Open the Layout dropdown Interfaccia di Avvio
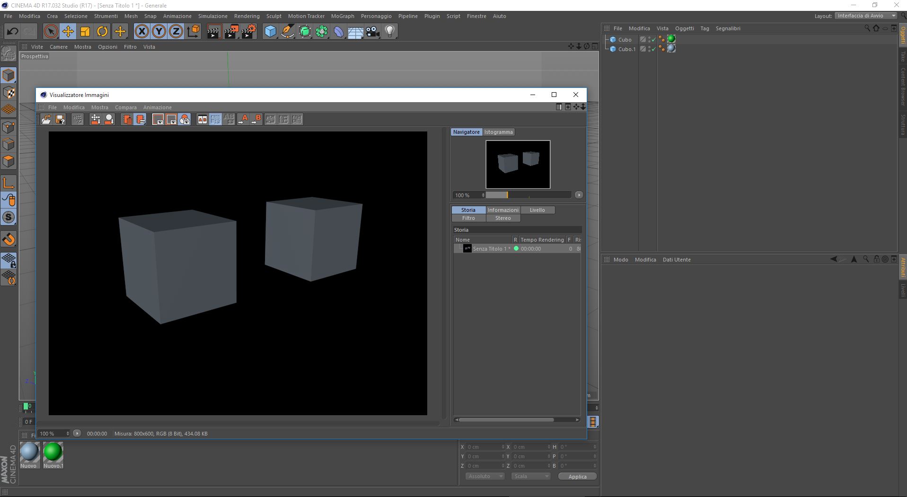The image size is (907, 497). pyautogui.click(x=866, y=16)
